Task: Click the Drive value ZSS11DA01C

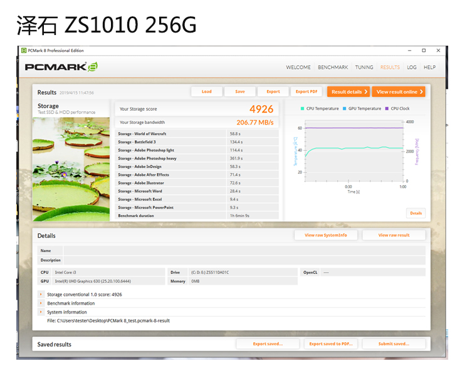Action: [210, 272]
